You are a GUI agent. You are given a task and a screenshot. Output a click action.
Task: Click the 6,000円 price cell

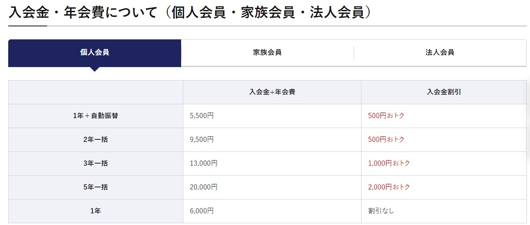[x=272, y=211]
